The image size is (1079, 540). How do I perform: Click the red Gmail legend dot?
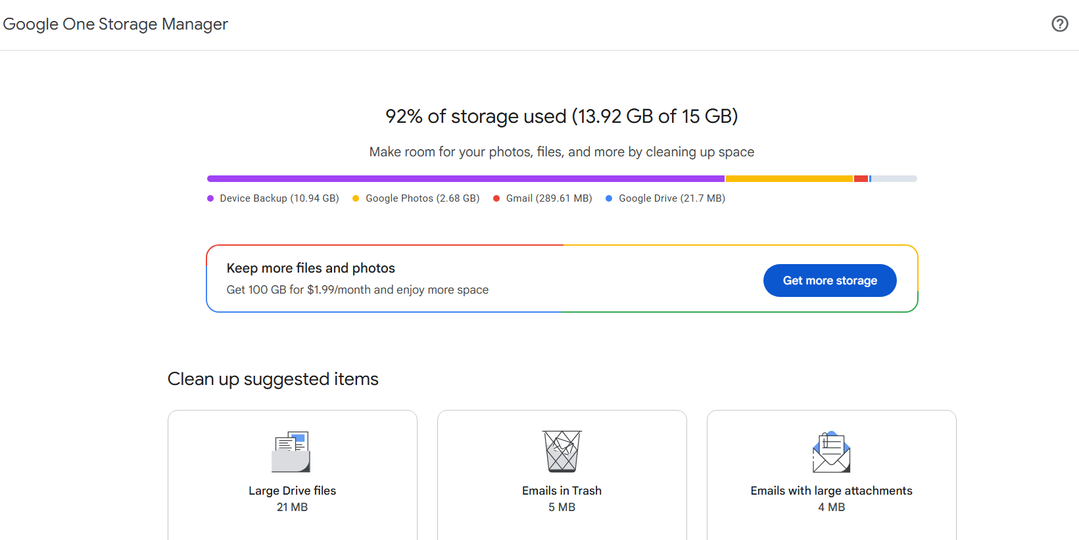tap(496, 198)
